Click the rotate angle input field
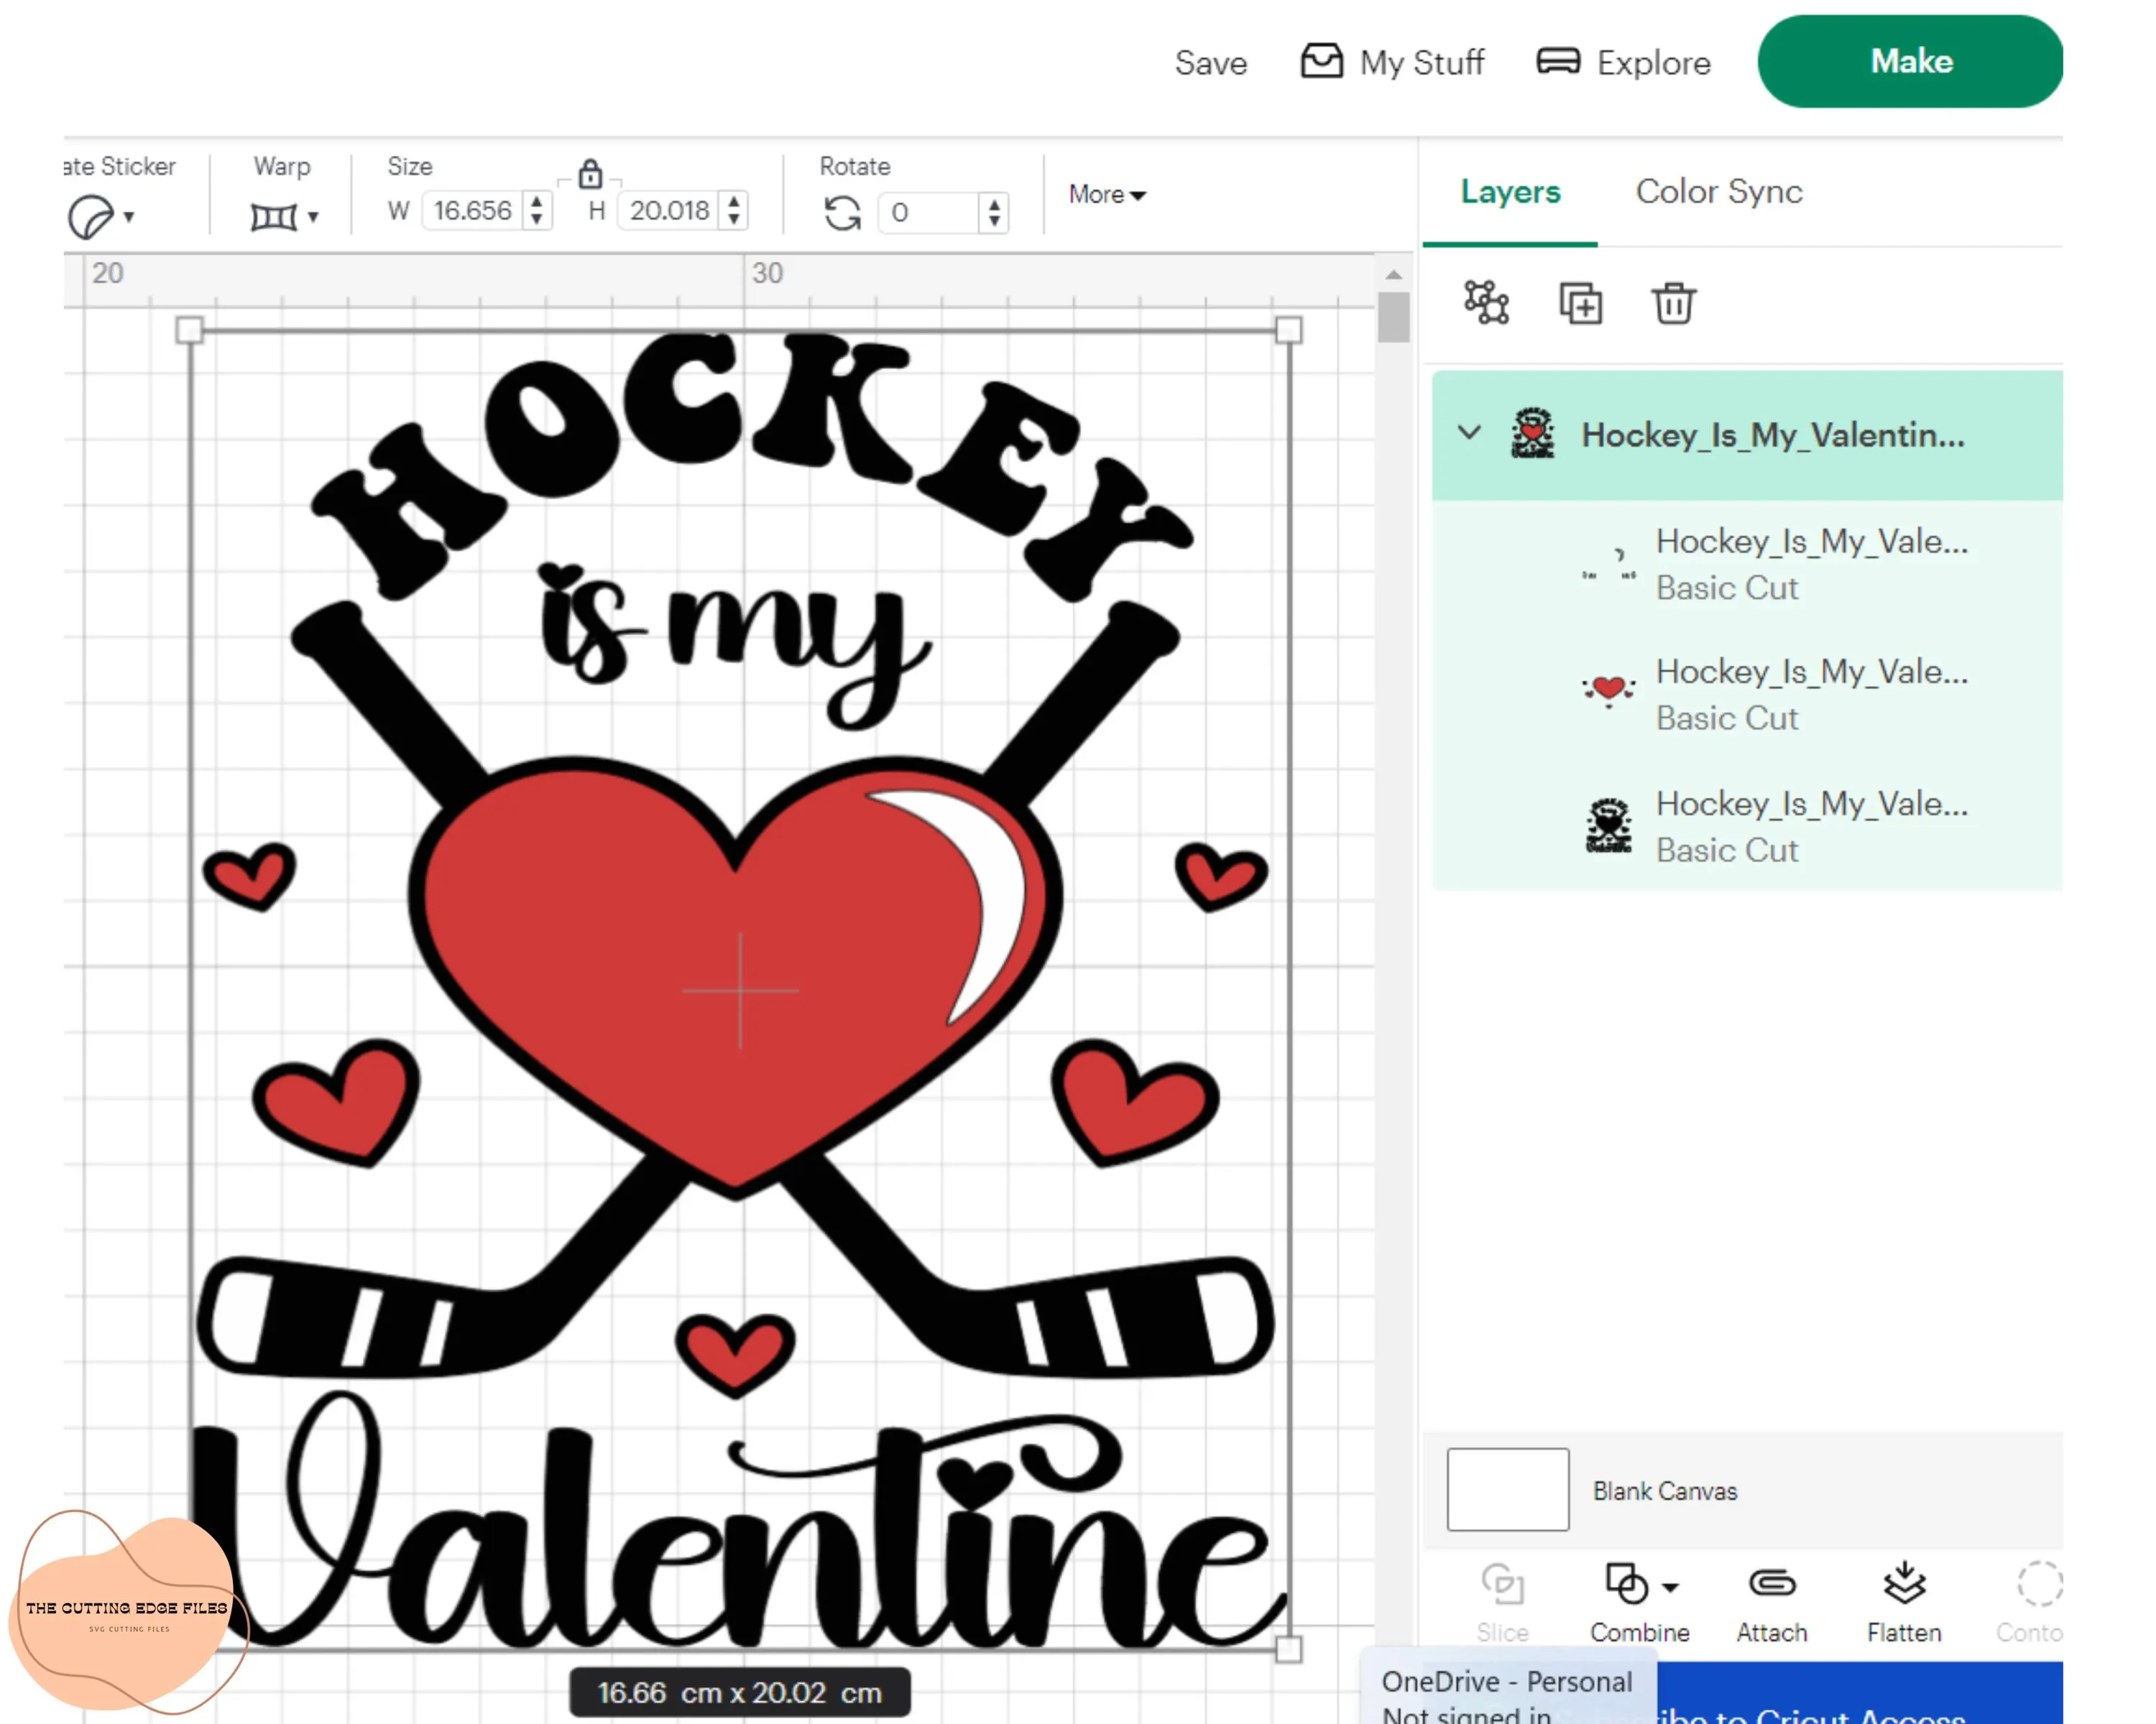Viewport: 2156px width, 1724px height. (x=928, y=213)
